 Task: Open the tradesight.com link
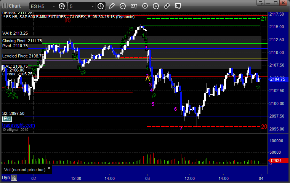tap(19, 125)
